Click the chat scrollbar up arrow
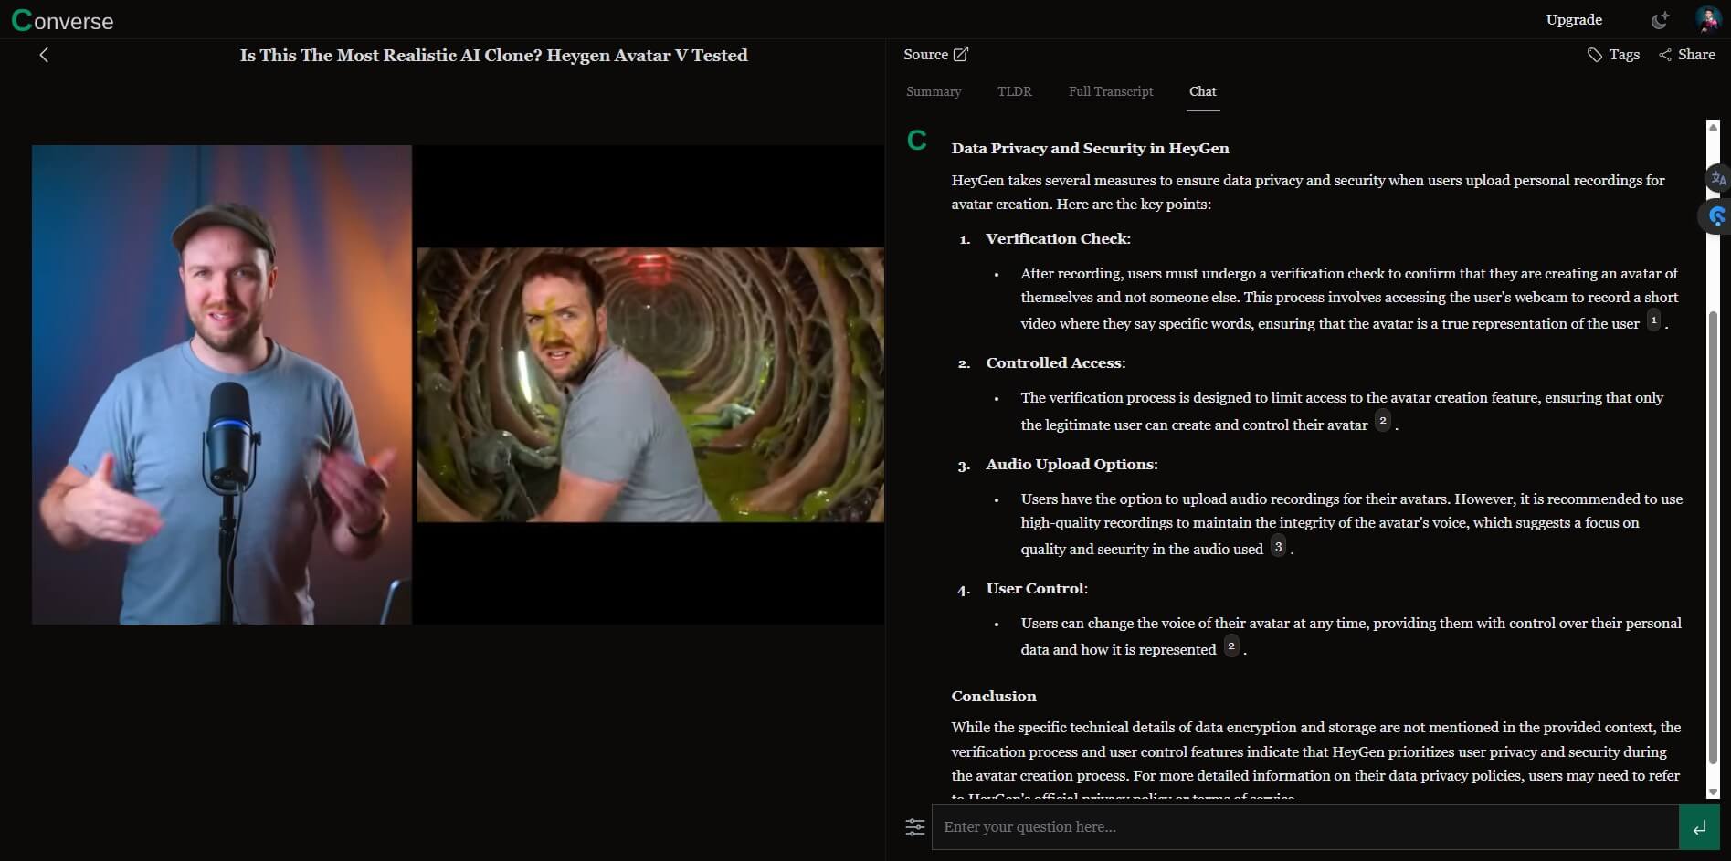This screenshot has height=861, width=1731. point(1713,127)
